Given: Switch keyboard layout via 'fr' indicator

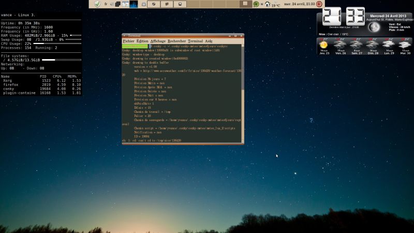Looking at the screenshot, I should [x=106, y=4].
